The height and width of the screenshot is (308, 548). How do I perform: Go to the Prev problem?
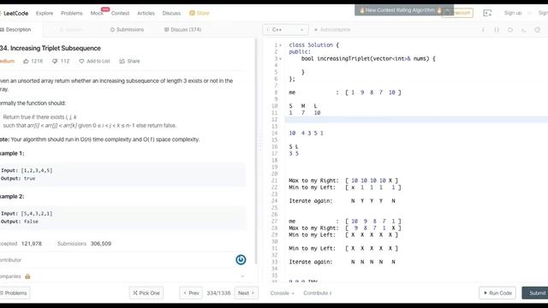tap(191, 293)
